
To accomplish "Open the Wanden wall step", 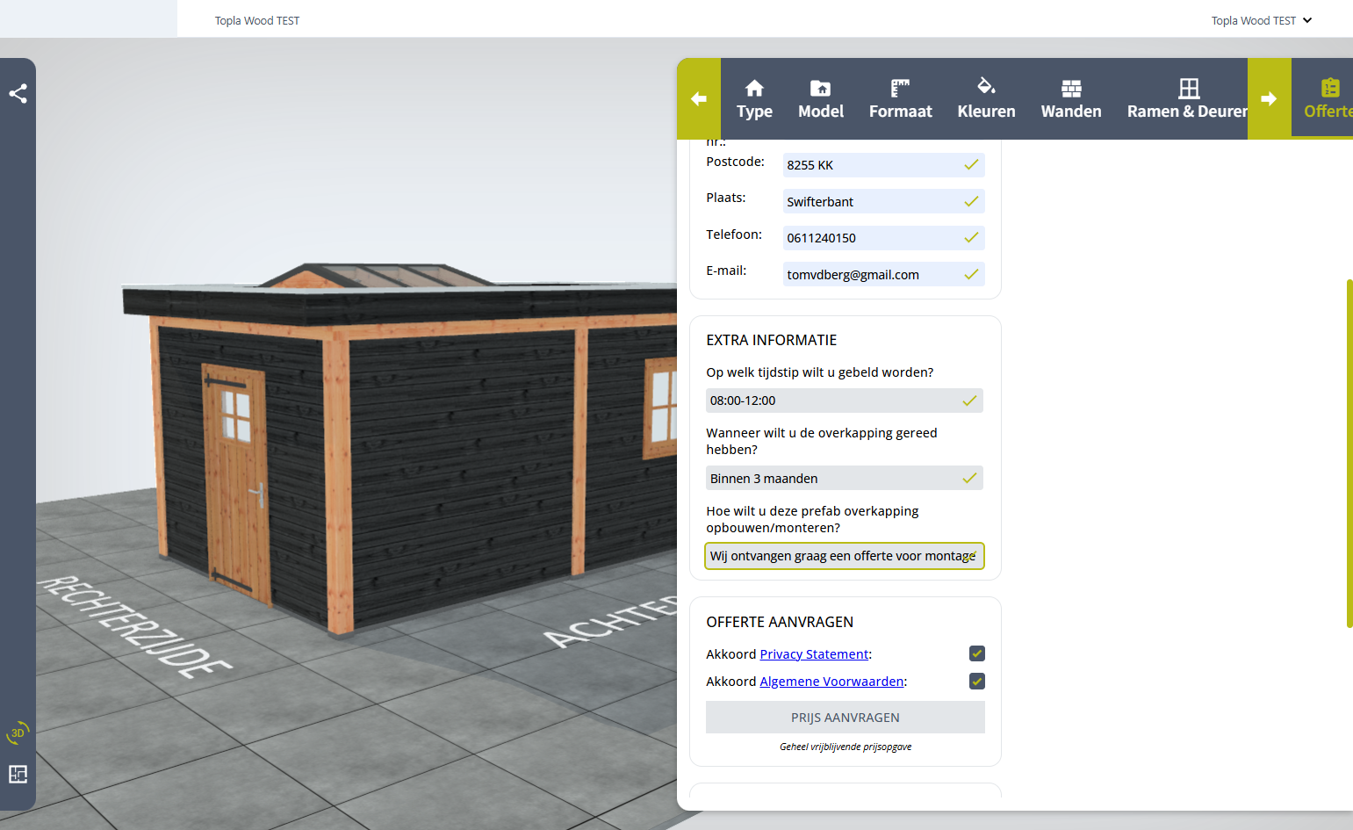I will click(1071, 98).
